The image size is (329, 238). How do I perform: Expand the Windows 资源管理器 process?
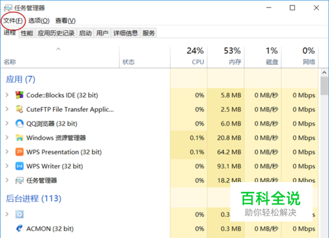pyautogui.click(x=7, y=137)
